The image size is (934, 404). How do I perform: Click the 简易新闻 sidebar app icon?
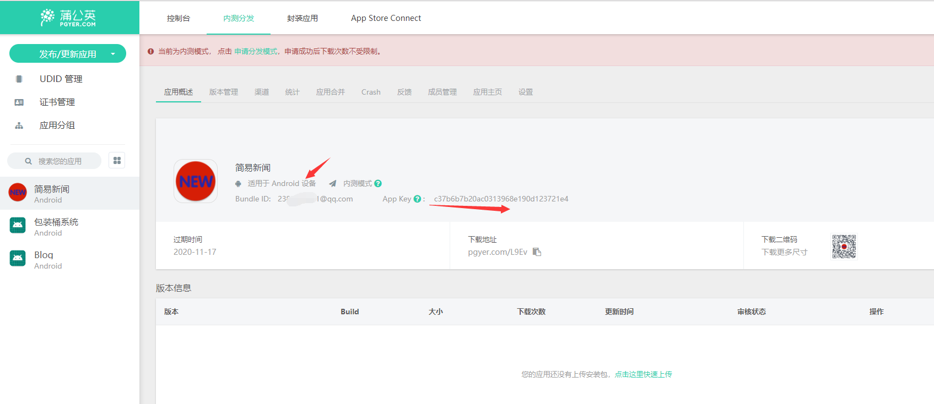pyautogui.click(x=18, y=193)
